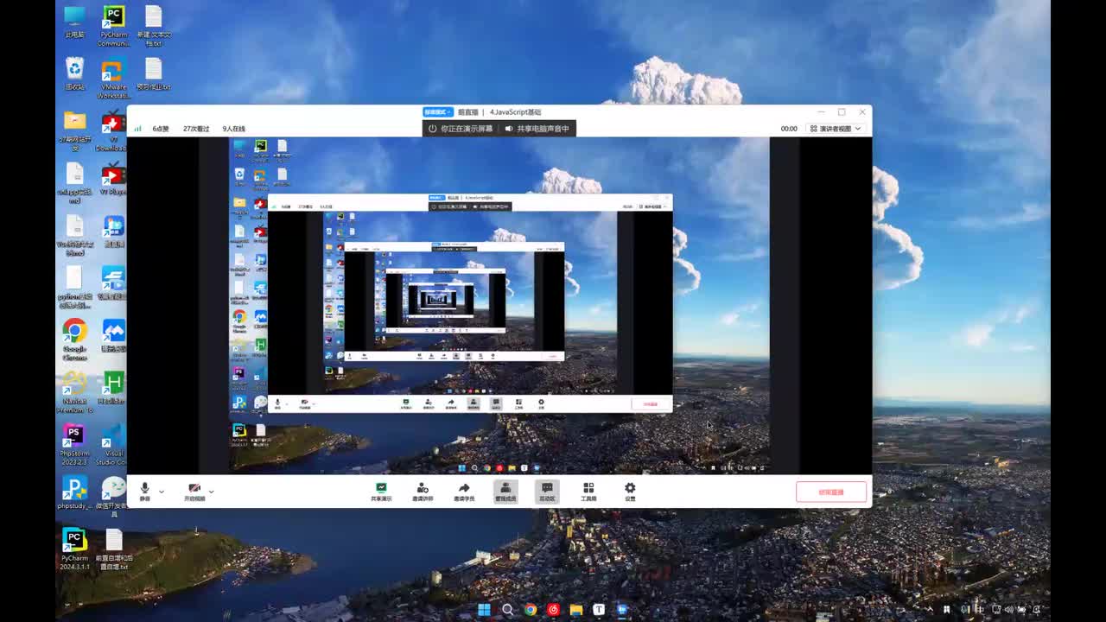Open the microphone options arrow

click(x=162, y=491)
